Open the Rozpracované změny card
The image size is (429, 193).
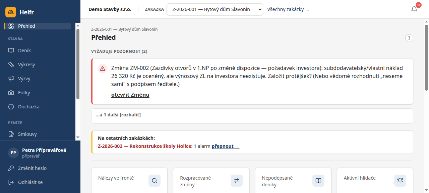[211, 180]
